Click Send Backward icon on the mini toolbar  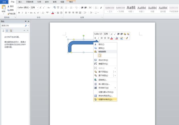coord(128,34)
